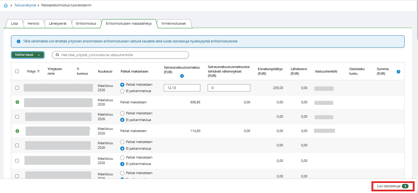Switch to the Virheilmoitukset tab
Screen dimensions: 418x193
[173, 23]
